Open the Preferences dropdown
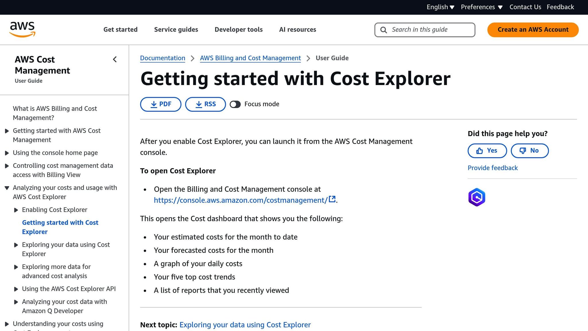The image size is (588, 331). [x=481, y=7]
